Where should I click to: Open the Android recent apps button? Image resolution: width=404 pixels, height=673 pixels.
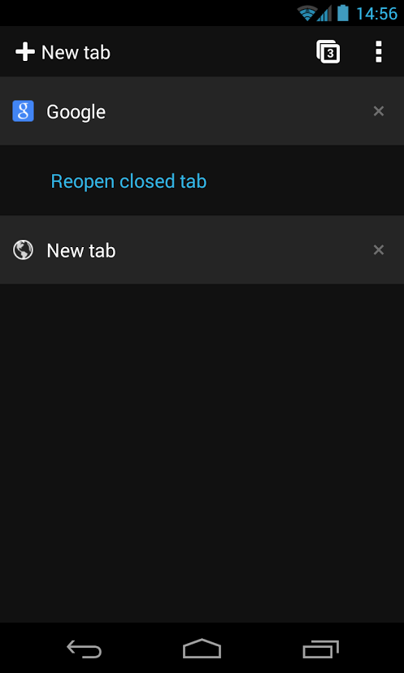pos(321,649)
